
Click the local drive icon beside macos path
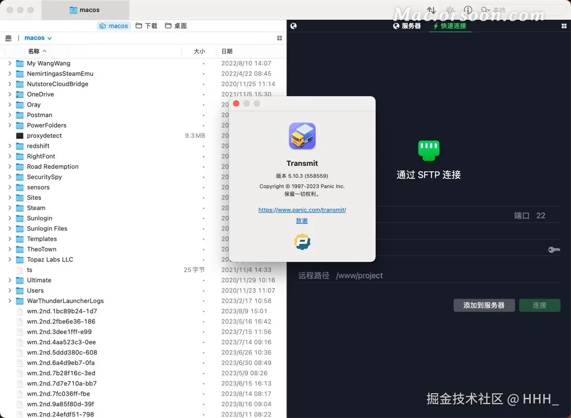click(x=8, y=38)
